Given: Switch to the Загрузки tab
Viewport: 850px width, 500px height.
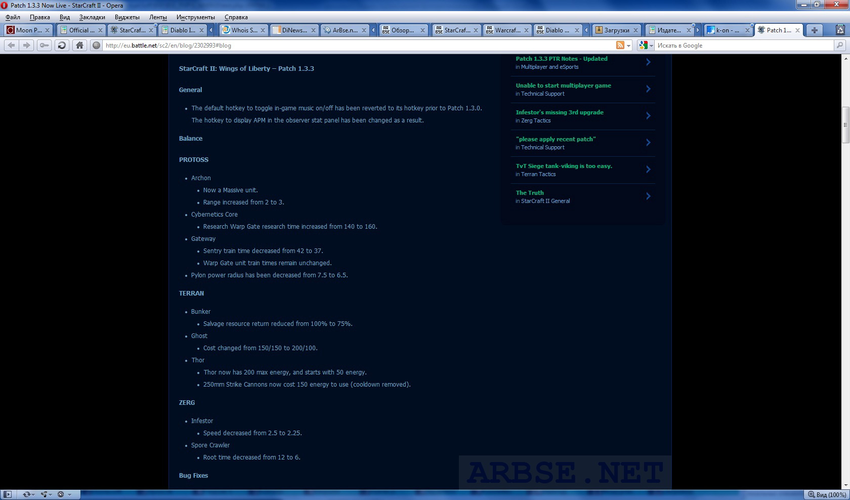Looking at the screenshot, I should click(616, 30).
